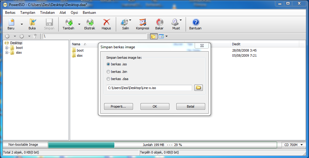
Task: Select the berkas .bin radio option
Action: click(x=108, y=72)
